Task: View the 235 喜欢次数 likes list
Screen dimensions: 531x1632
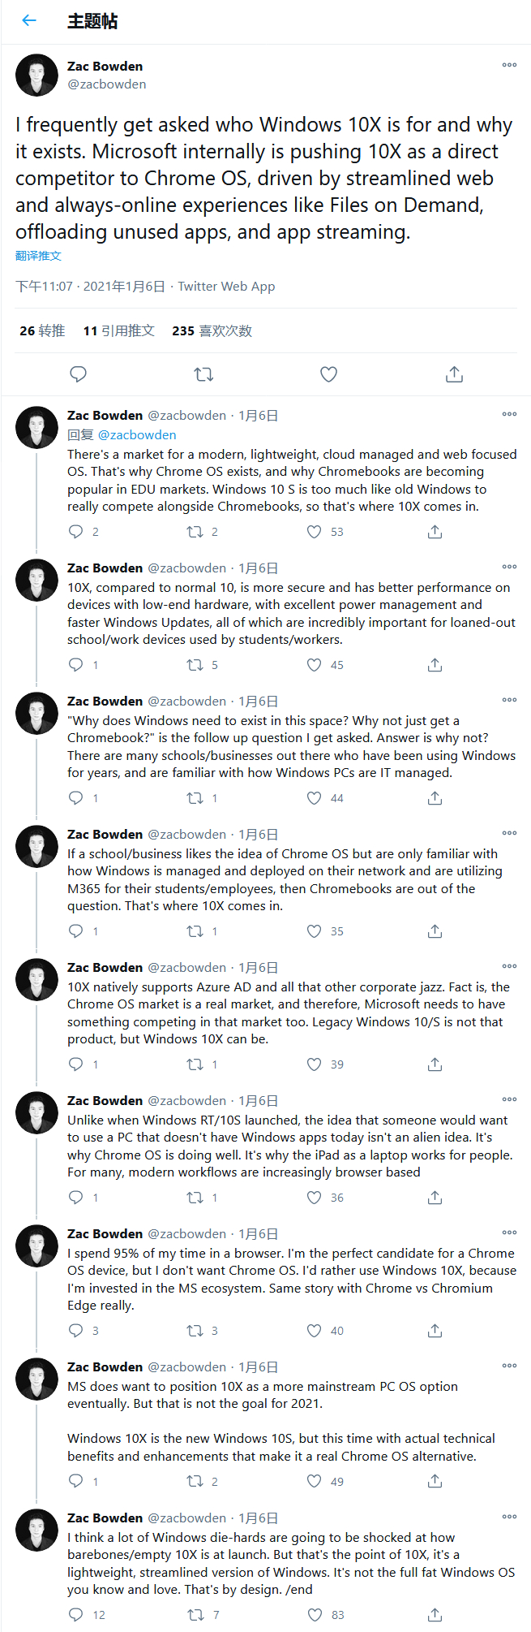Action: [x=212, y=330]
